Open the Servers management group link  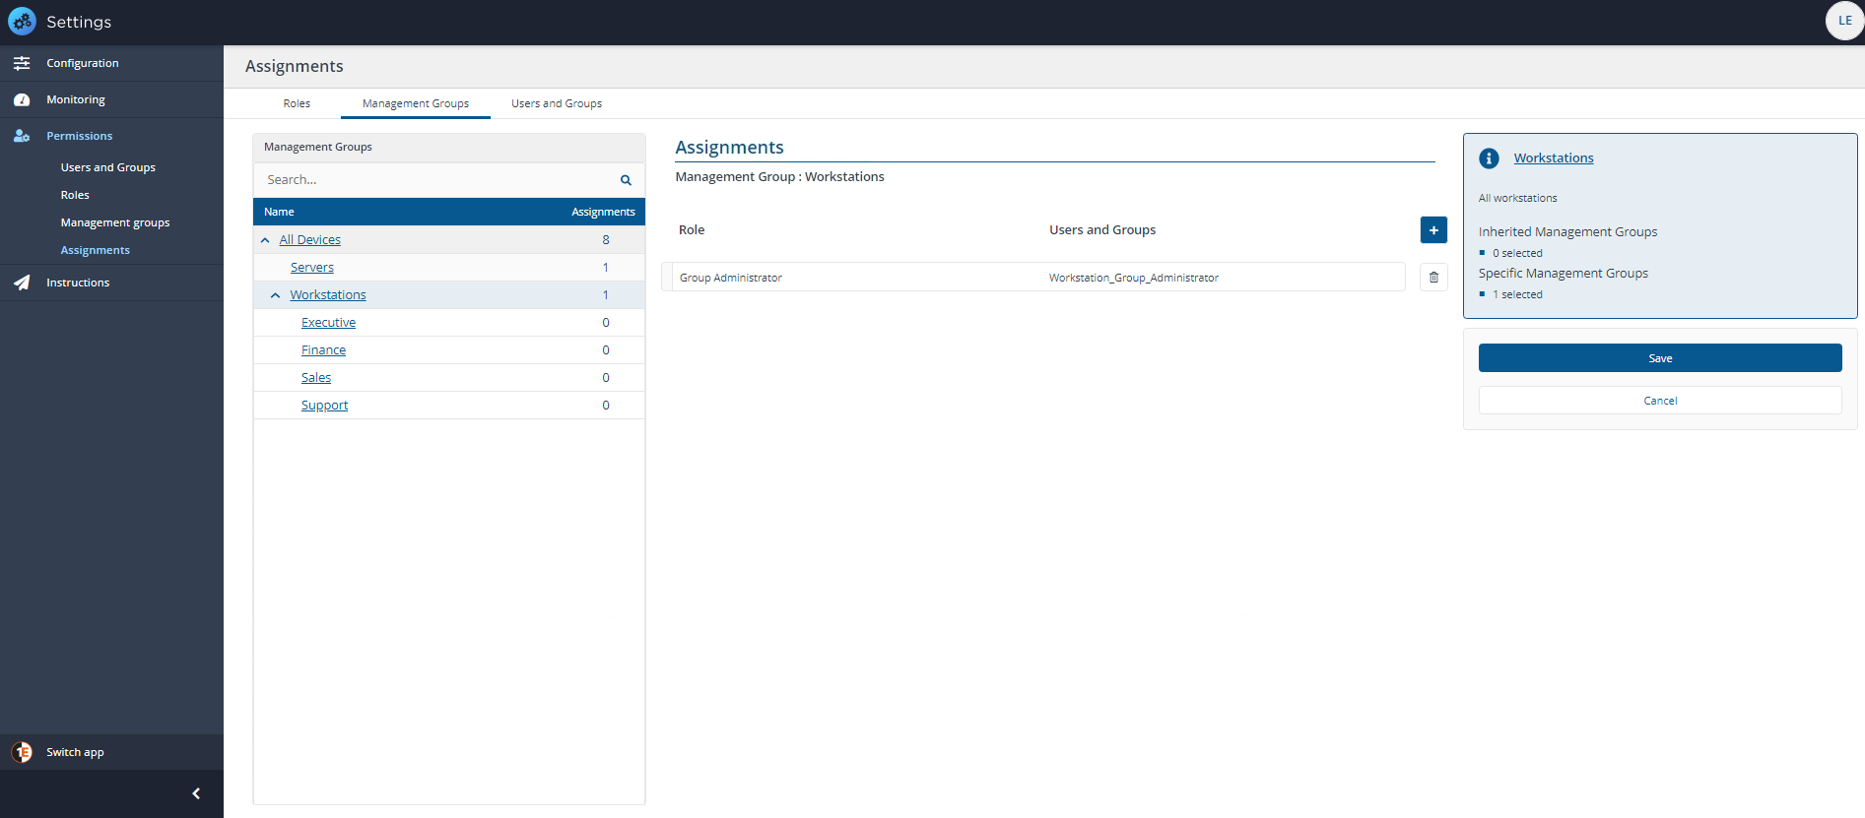tap(311, 268)
